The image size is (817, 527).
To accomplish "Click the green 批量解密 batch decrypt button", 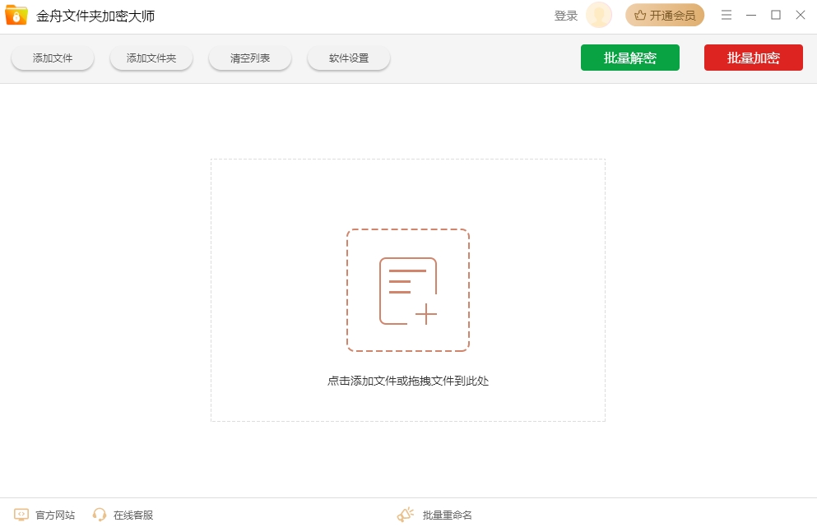I will pos(630,58).
